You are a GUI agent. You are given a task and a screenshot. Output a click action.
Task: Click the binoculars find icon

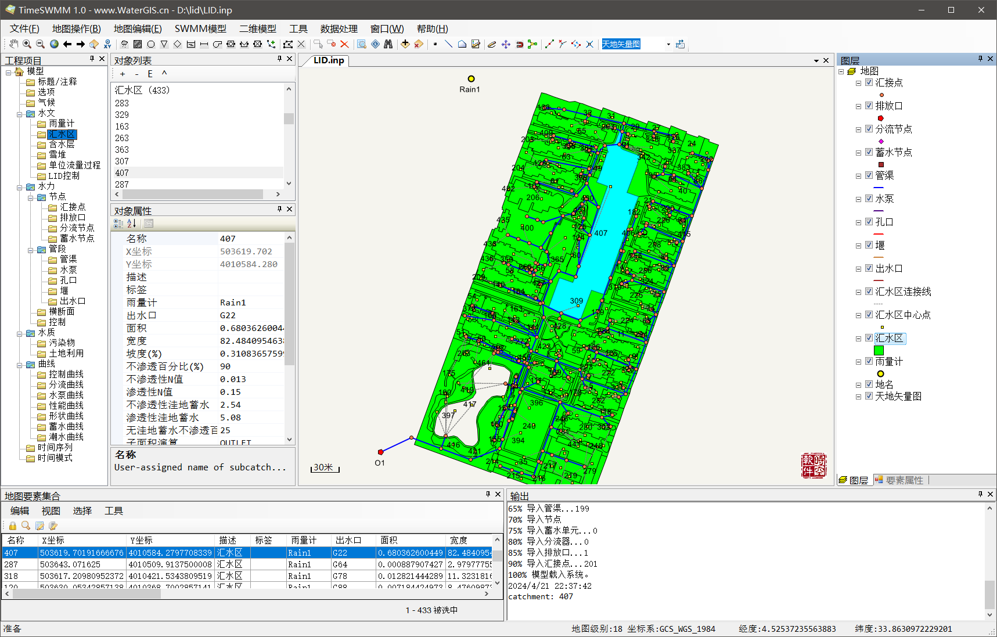[388, 44]
